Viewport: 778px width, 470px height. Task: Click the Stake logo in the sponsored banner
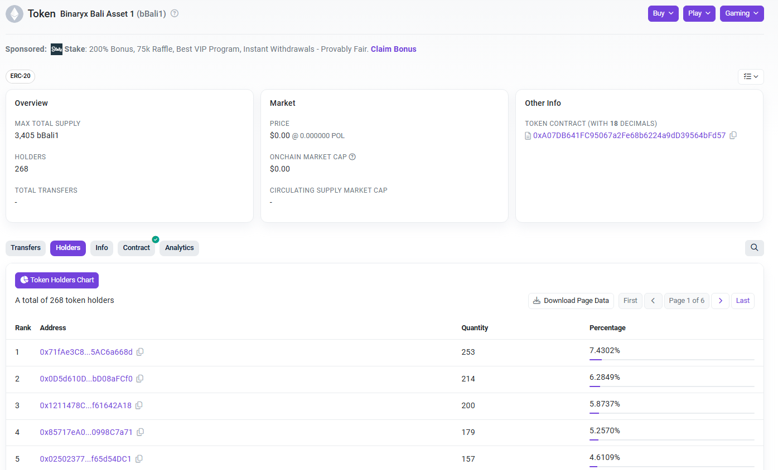point(56,49)
